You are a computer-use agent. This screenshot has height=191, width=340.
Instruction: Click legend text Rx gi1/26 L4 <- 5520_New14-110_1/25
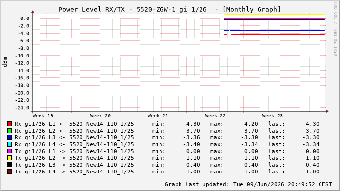click(74, 144)
